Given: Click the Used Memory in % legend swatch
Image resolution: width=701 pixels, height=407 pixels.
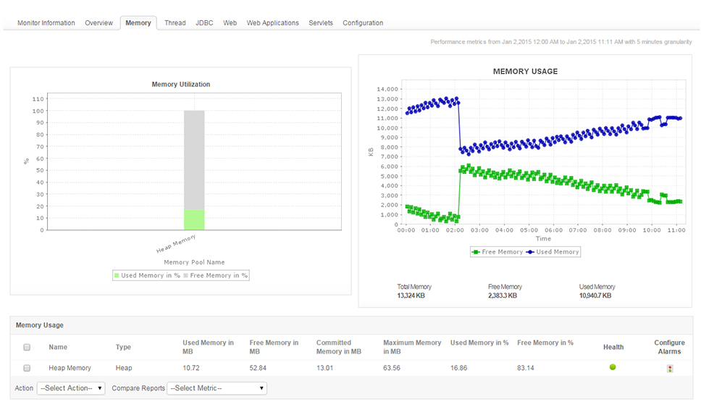Looking at the screenshot, I should pos(117,275).
